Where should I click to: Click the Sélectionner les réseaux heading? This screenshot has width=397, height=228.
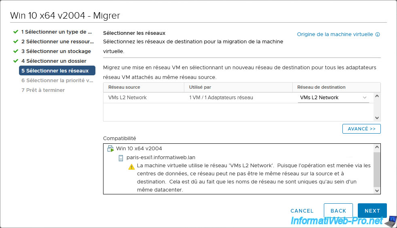[134, 33]
